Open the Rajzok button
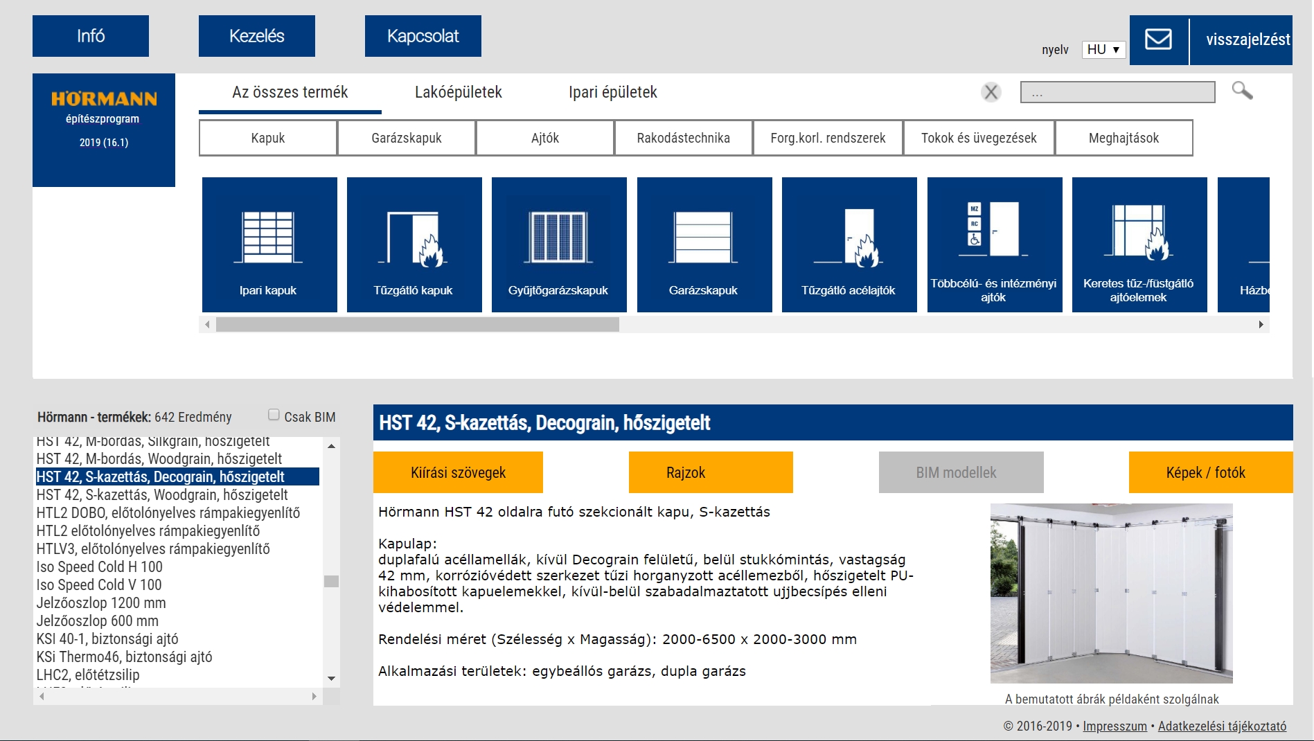The height and width of the screenshot is (741, 1314). (x=711, y=472)
